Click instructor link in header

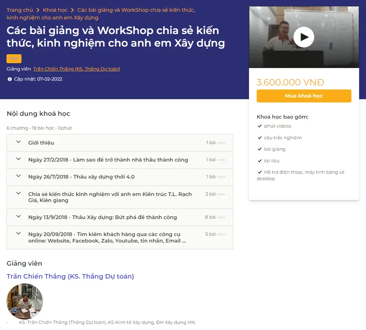[x=77, y=69]
